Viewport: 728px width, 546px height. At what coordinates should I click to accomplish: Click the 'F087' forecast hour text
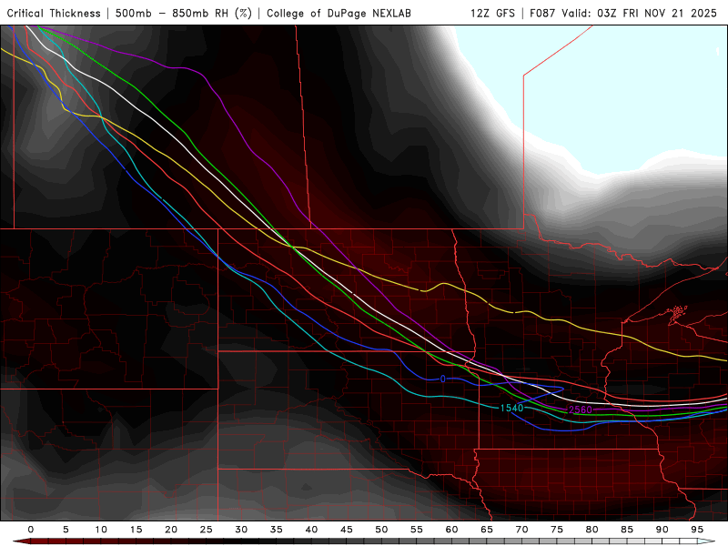[543, 13]
